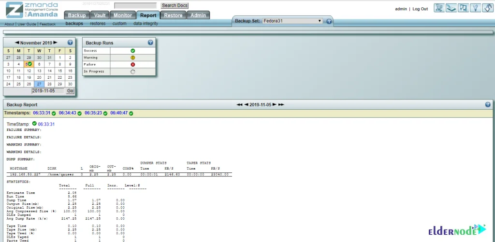Screen dimensions: 495x242
Task: Click the open book icon in header
Action: tap(451, 8)
